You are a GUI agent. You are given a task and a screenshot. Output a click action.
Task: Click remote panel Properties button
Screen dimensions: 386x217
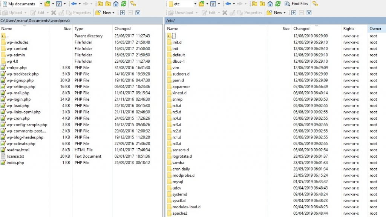coord(250,12)
